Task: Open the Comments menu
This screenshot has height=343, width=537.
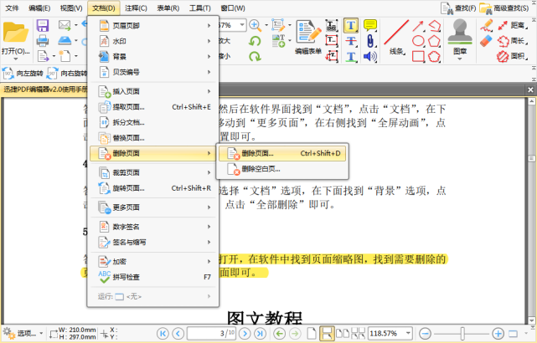Action: pos(136,8)
